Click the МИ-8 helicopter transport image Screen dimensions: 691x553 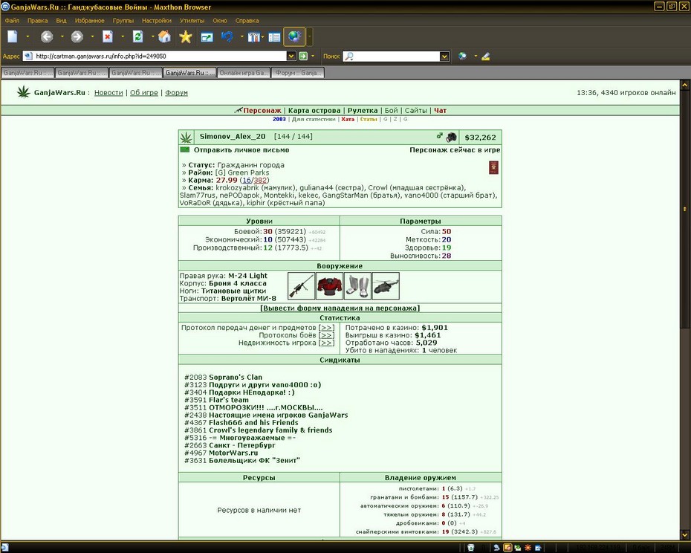386,285
